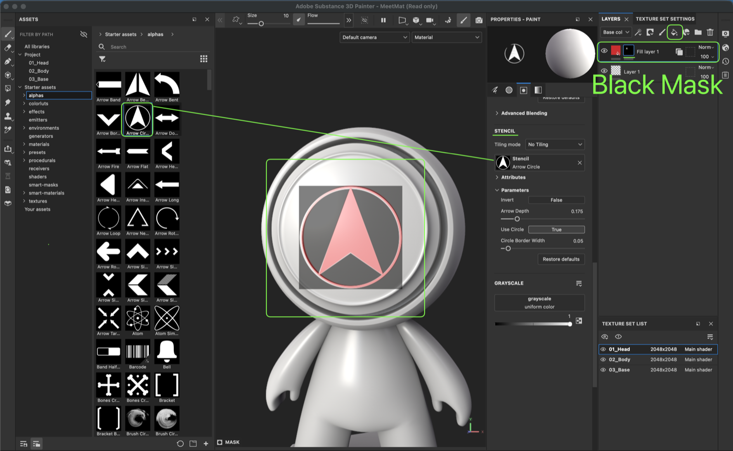Hide the 02_Body texture set
Screen dimensions: 733x451
click(x=603, y=359)
